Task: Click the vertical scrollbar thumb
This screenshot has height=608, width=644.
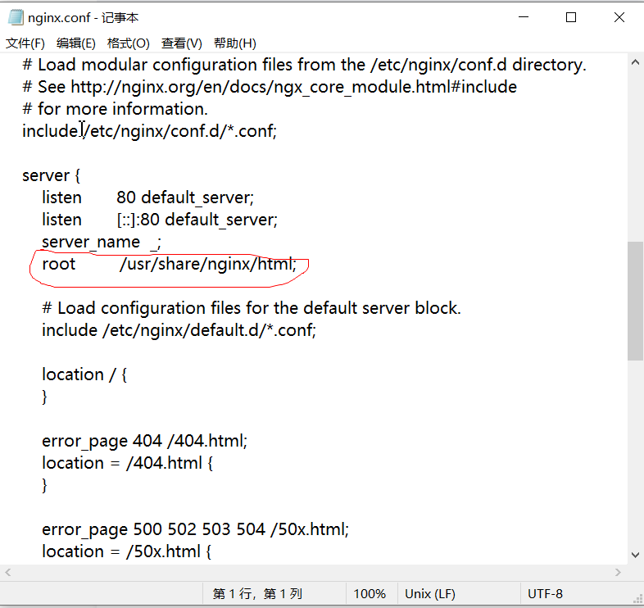Action: tap(635, 301)
